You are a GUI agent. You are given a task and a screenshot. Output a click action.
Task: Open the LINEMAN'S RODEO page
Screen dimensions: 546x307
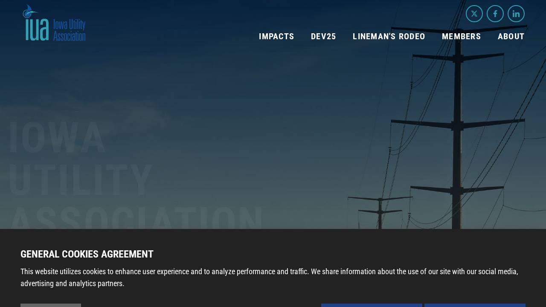389,36
